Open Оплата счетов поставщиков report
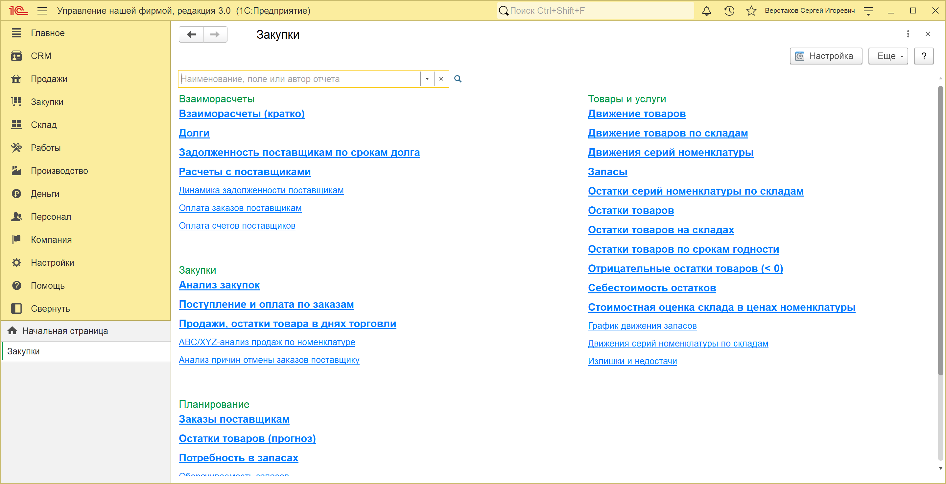The height and width of the screenshot is (484, 946). (x=237, y=226)
